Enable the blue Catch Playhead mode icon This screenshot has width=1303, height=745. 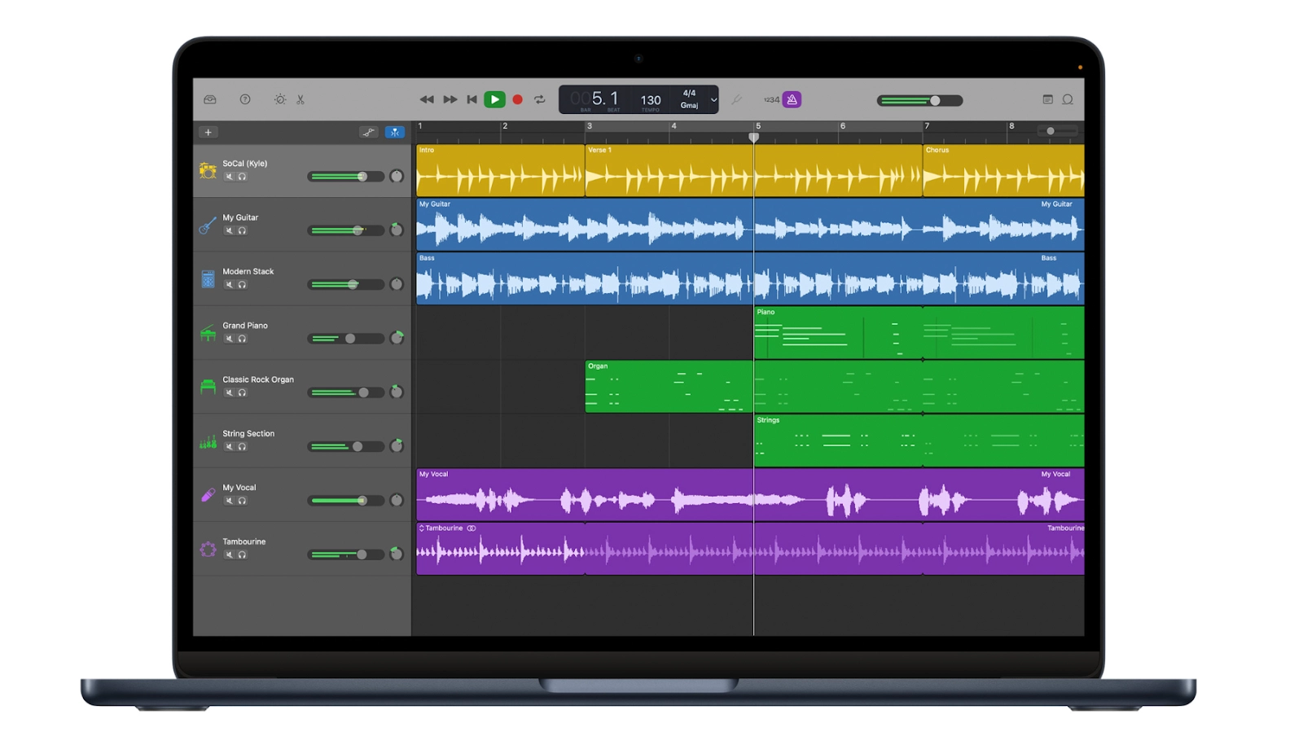(395, 132)
